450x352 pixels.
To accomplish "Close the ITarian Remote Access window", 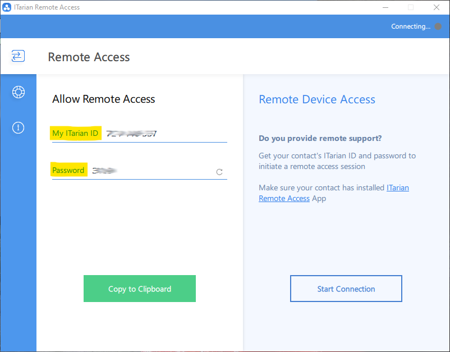I will click(x=437, y=7).
